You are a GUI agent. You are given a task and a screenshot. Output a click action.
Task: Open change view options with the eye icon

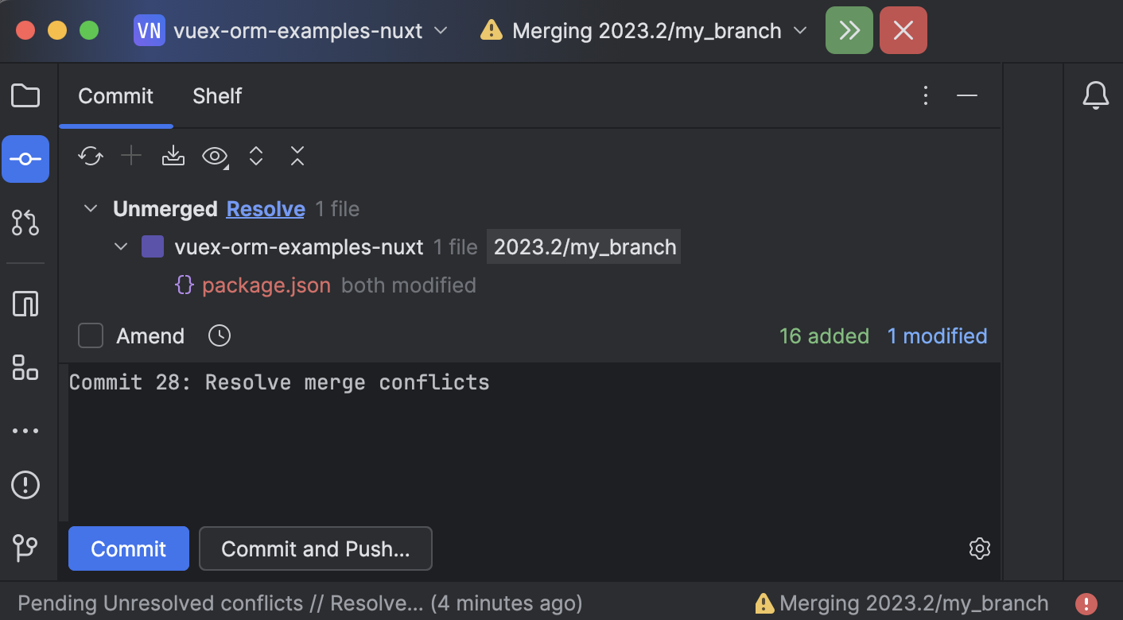pos(213,156)
